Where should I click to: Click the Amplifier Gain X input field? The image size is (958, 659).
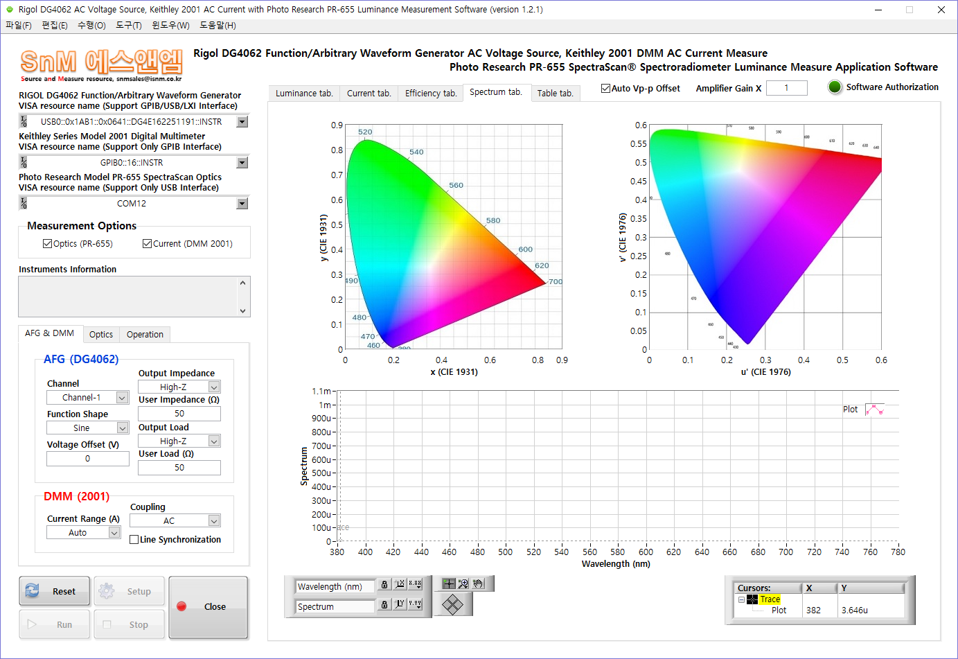click(786, 88)
